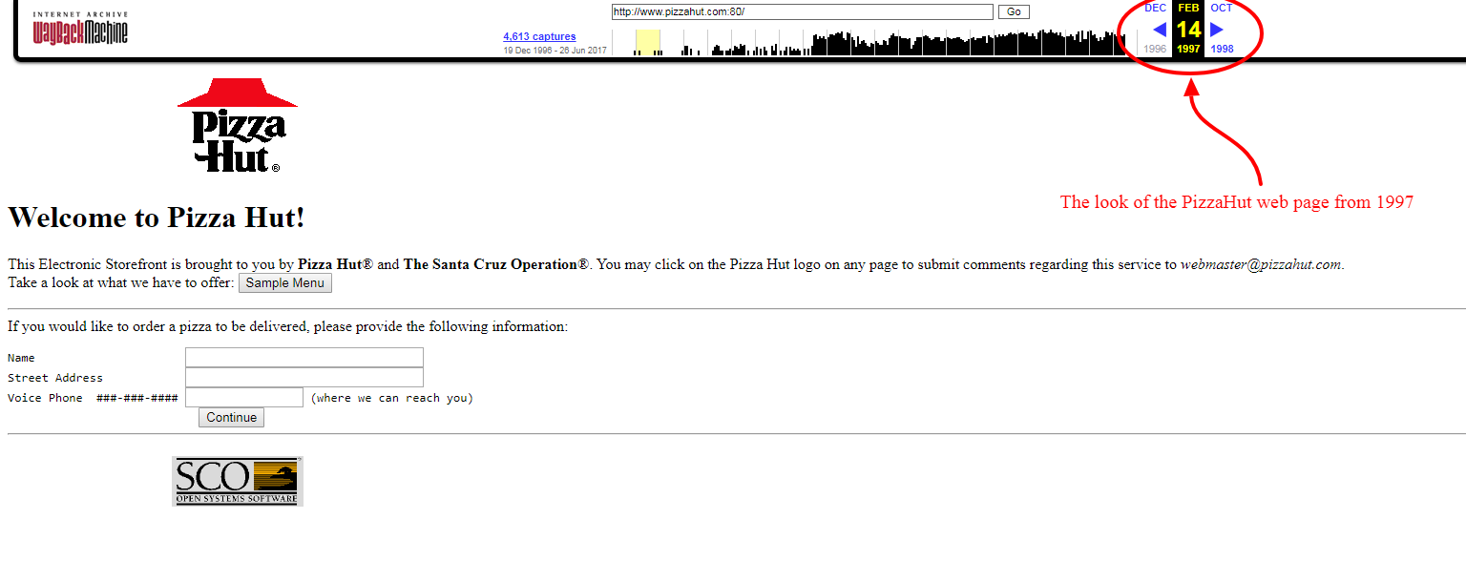Click the Go button beside the URL
Image resolution: width=1466 pixels, height=561 pixels.
1014,11
